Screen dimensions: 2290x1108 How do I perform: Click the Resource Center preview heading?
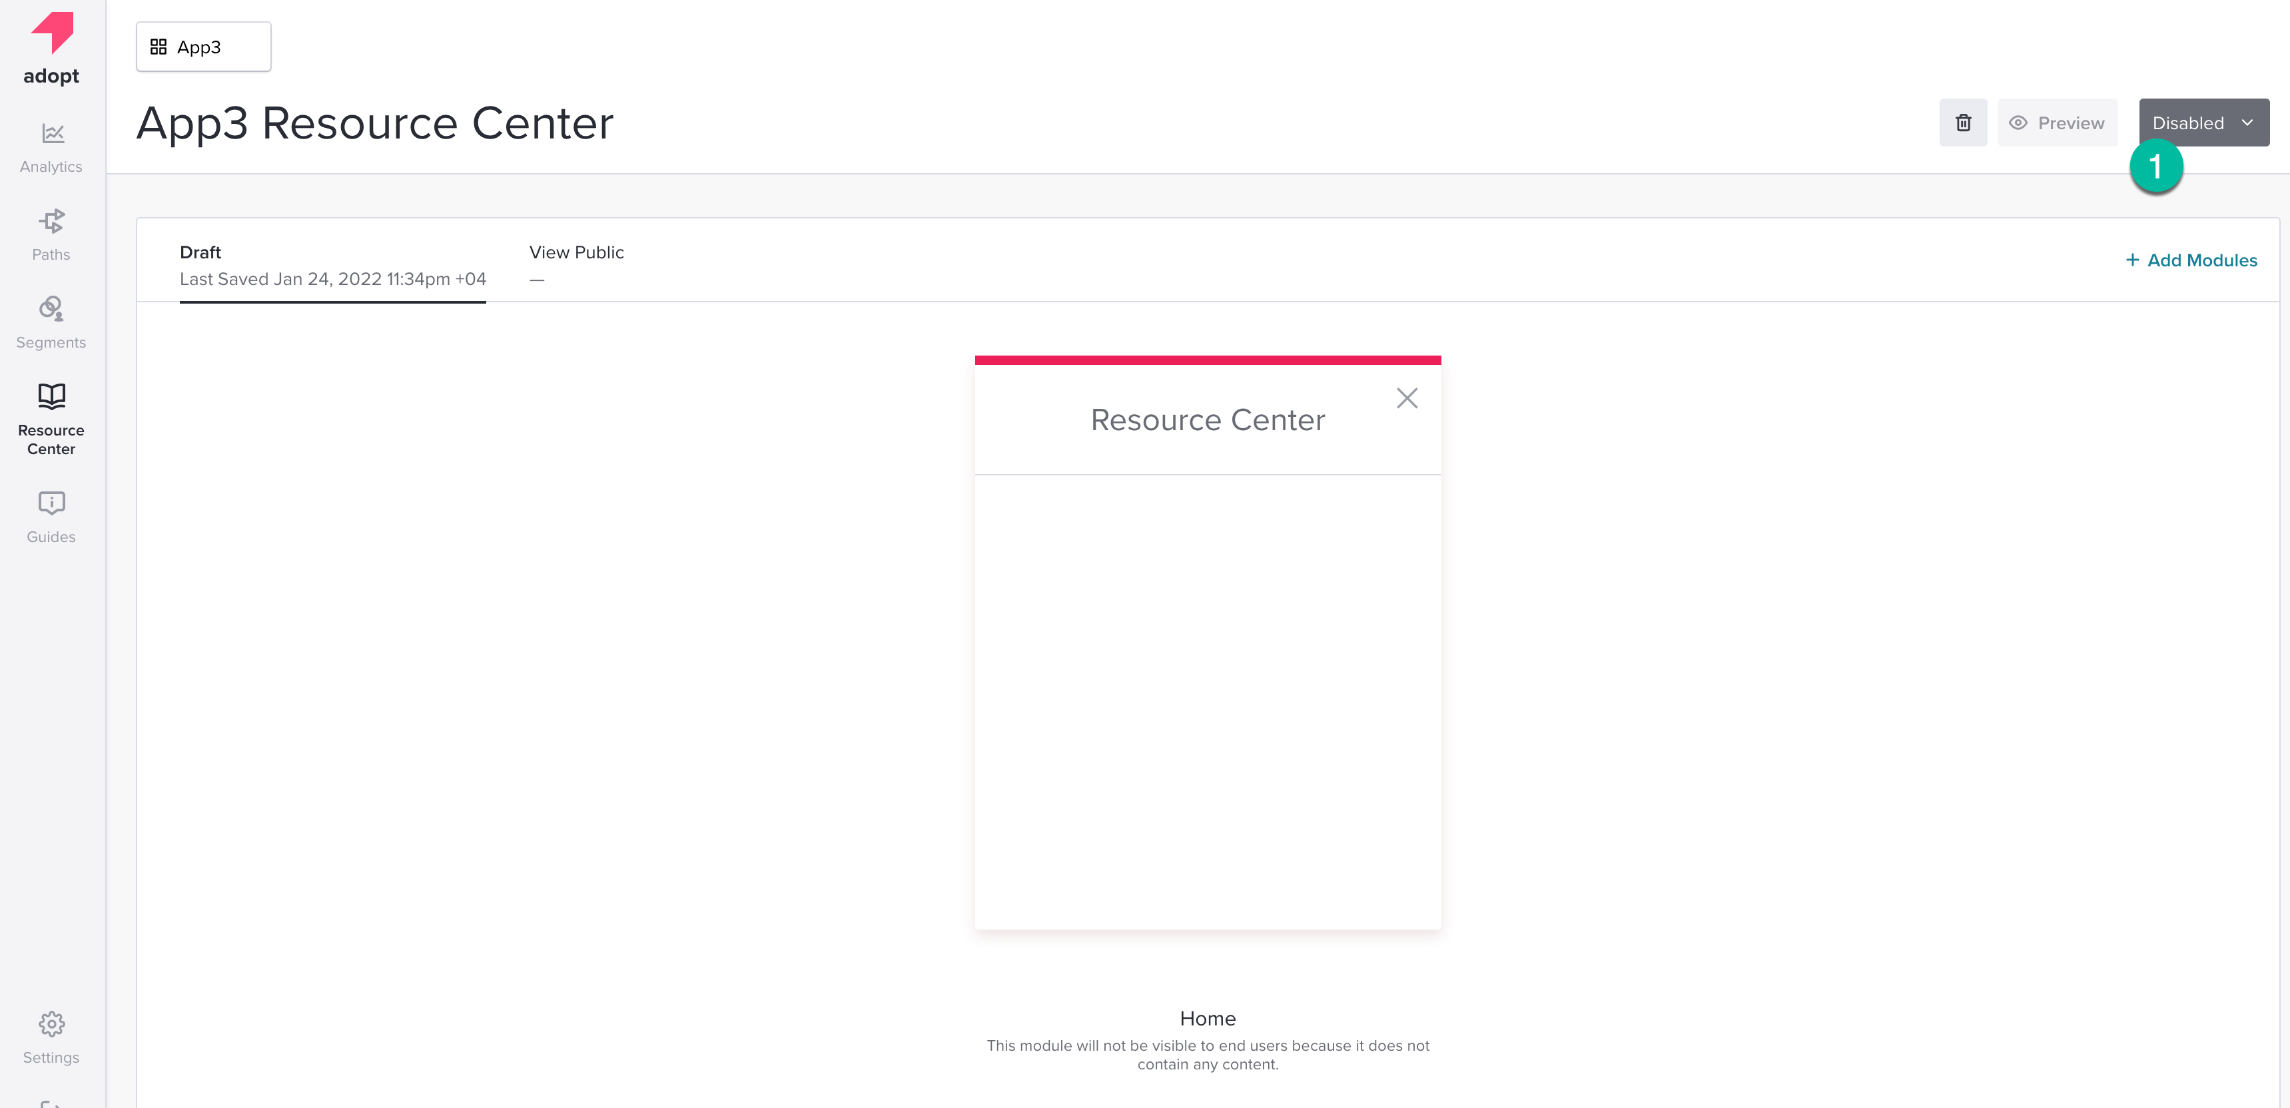tap(1207, 419)
